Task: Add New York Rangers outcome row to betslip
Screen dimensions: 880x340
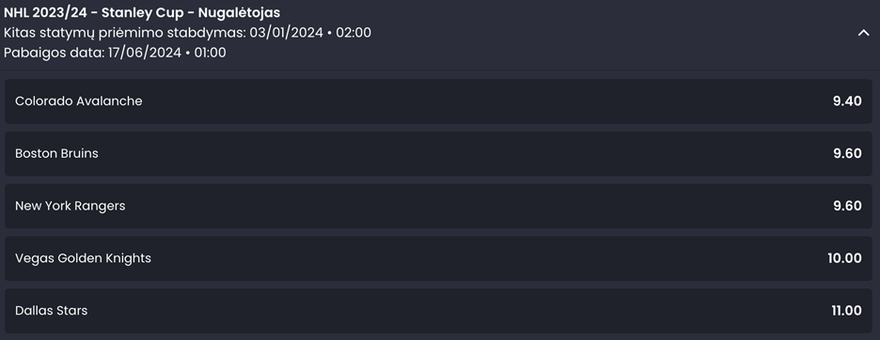Action: [439, 206]
